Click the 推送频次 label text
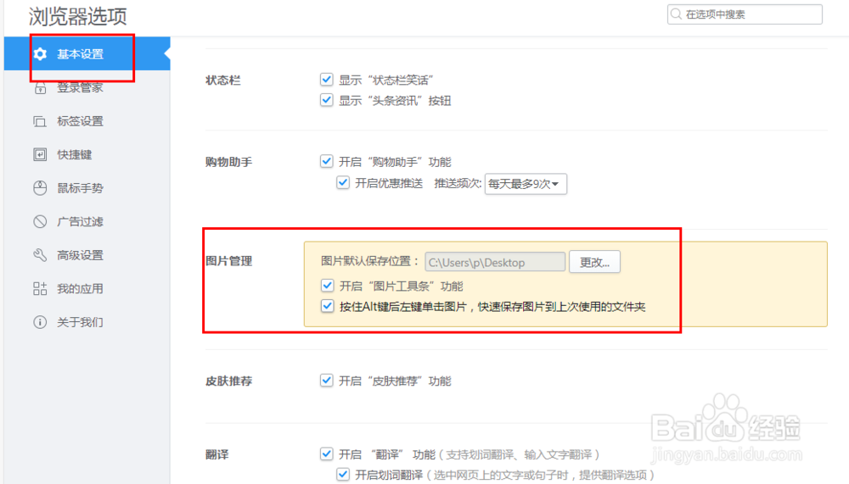This screenshot has height=484, width=849. [x=458, y=183]
